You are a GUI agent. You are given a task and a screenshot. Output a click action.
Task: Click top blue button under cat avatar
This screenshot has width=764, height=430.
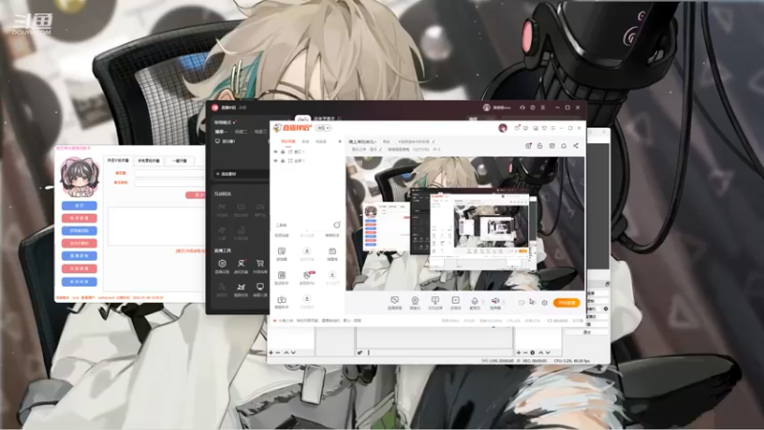pyautogui.click(x=79, y=205)
